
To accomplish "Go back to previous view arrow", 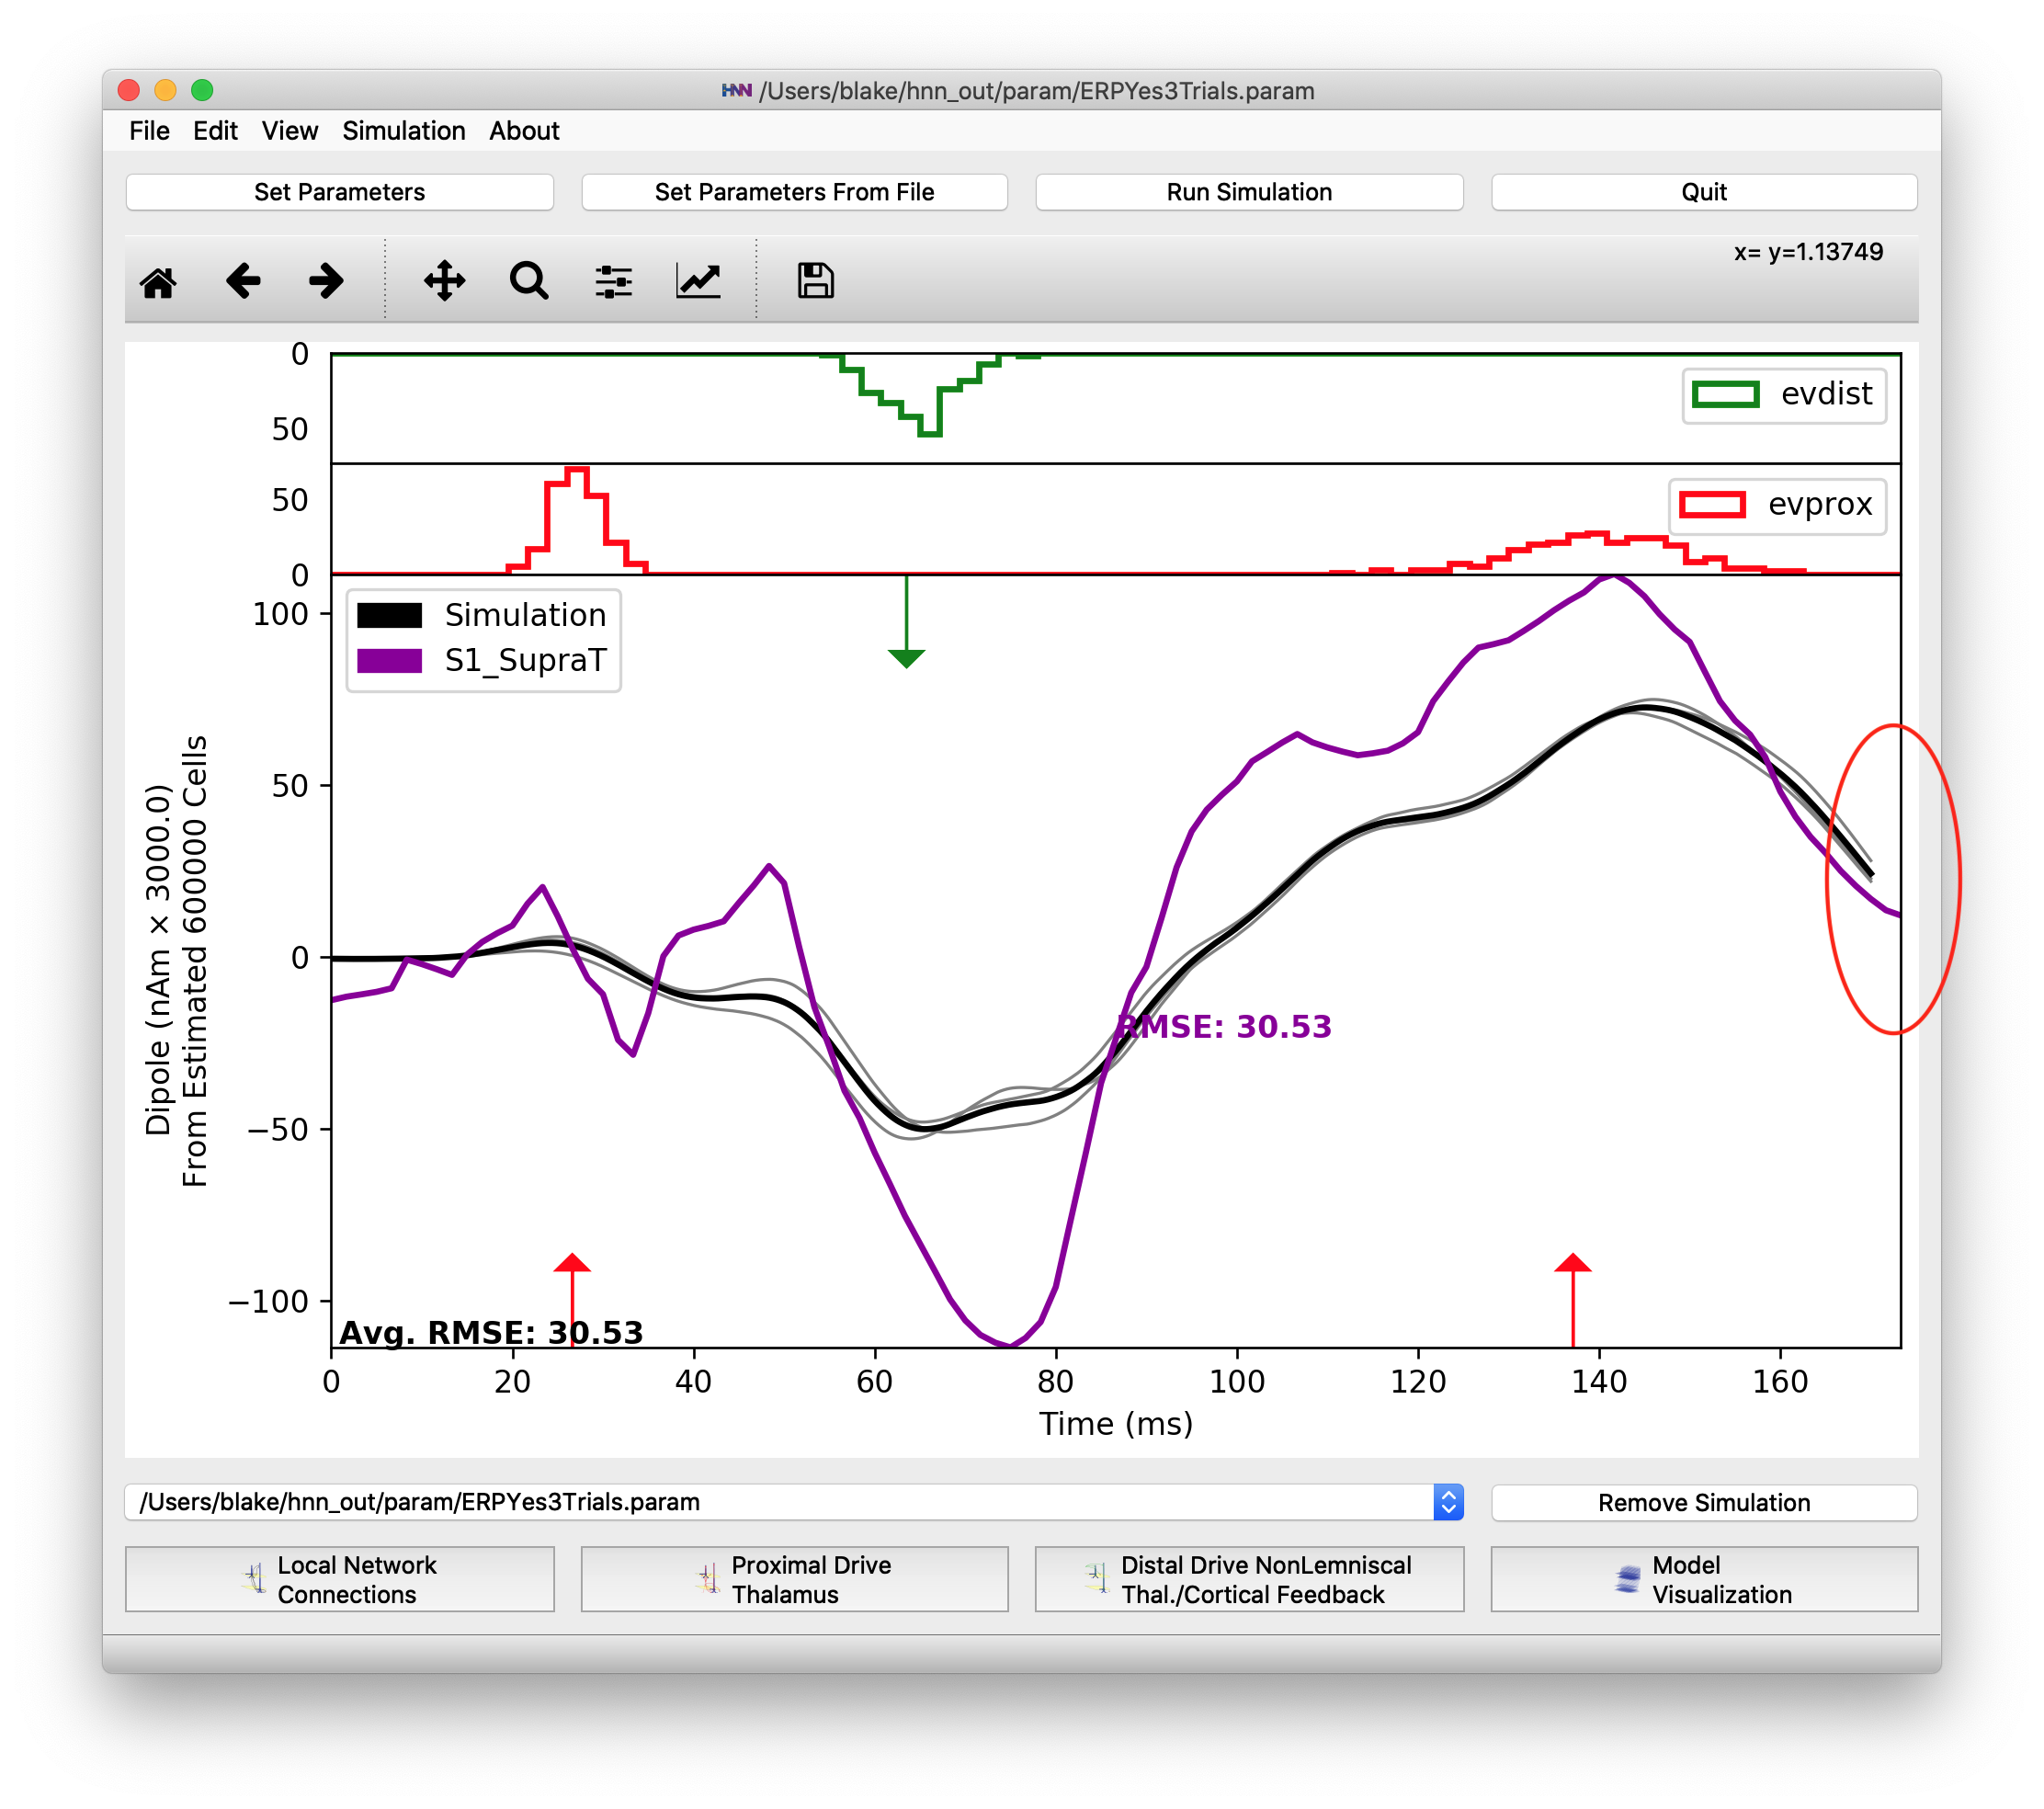I will point(242,282).
